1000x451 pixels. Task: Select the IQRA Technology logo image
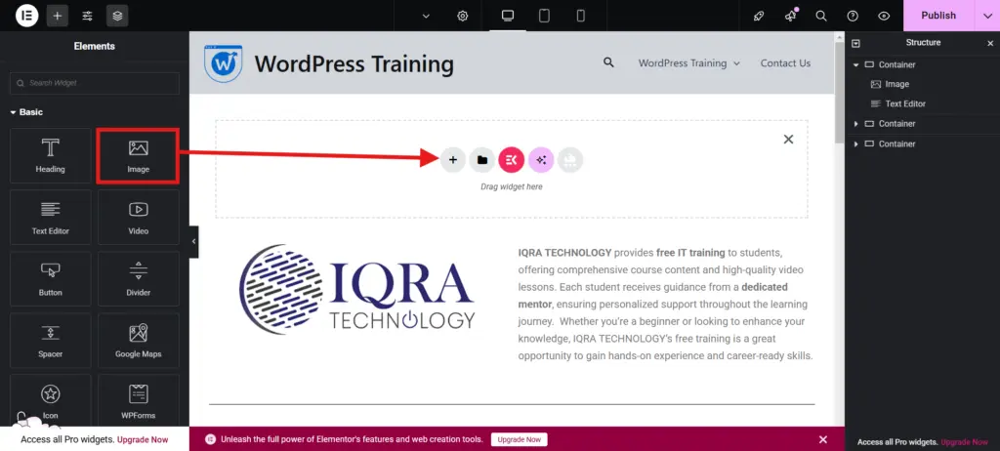pyautogui.click(x=357, y=289)
